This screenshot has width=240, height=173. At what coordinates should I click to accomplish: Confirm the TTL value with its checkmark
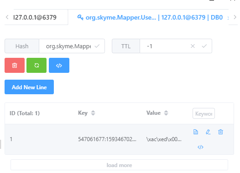coord(204,46)
